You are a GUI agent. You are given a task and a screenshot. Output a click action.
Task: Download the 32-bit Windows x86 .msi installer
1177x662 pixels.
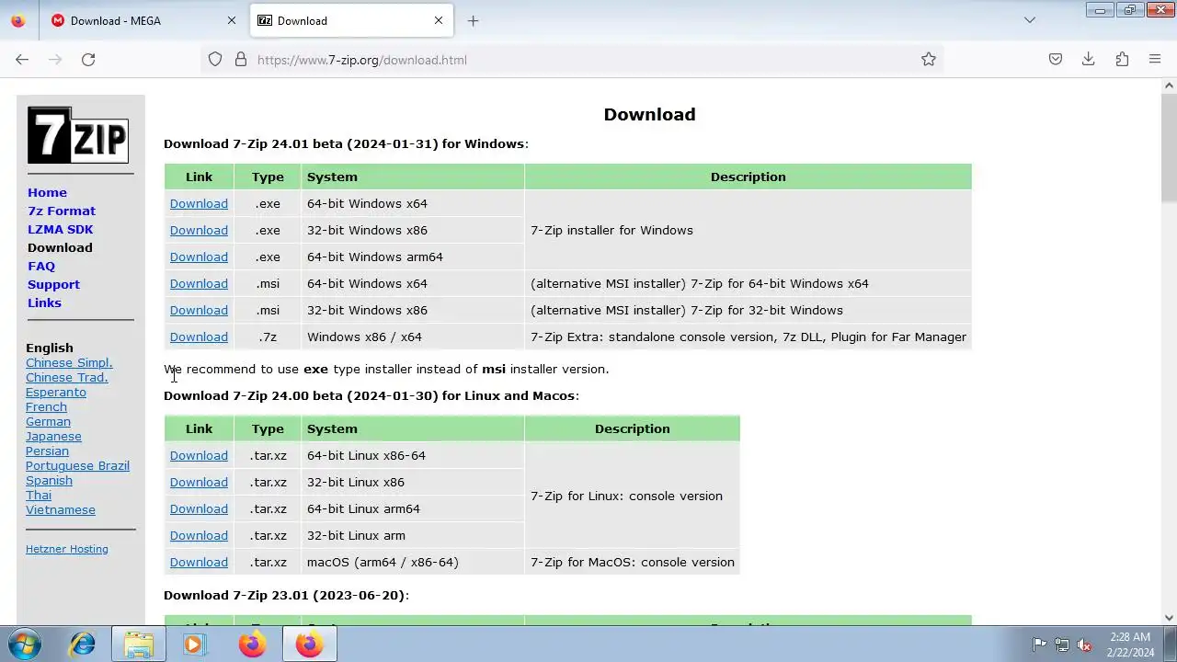pos(199,310)
